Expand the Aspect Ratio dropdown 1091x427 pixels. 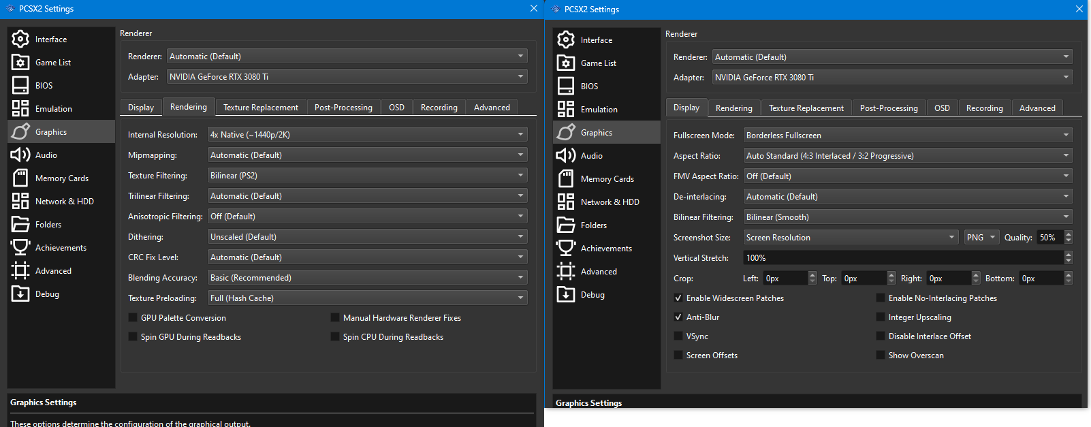coord(908,155)
